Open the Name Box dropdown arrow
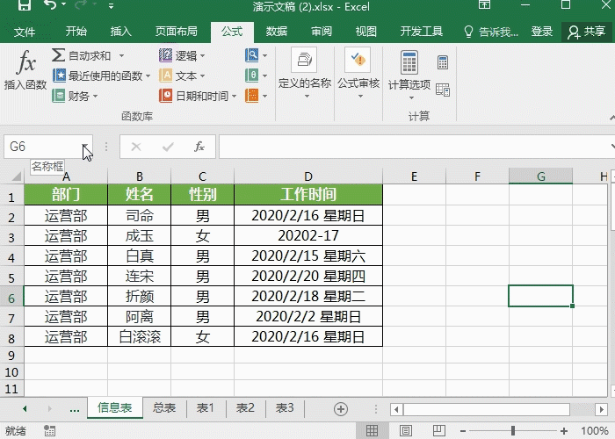Viewport: 615px width, 439px height. click(x=85, y=147)
